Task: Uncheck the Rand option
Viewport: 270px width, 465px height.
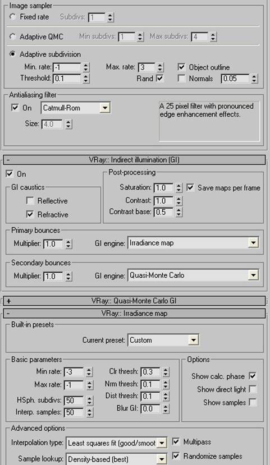Action: click(x=160, y=79)
